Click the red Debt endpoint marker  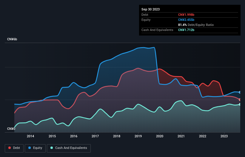click(240, 100)
